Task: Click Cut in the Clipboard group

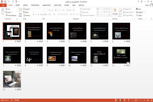Action: point(8,9)
